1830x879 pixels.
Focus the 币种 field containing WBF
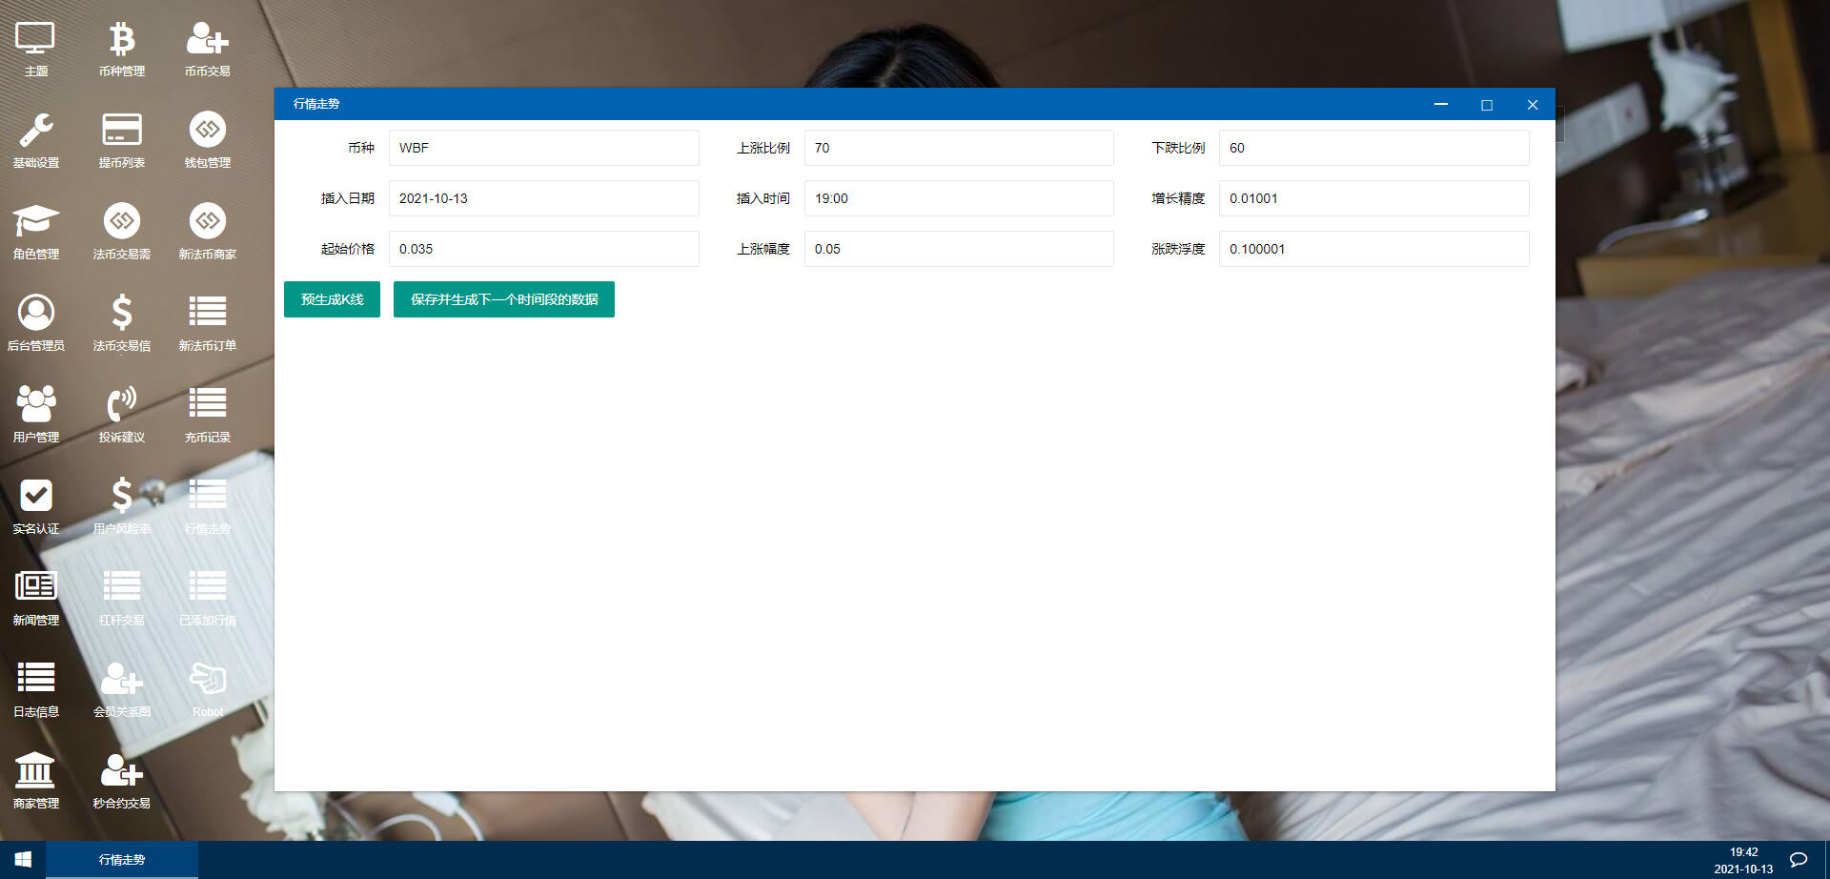(x=544, y=148)
